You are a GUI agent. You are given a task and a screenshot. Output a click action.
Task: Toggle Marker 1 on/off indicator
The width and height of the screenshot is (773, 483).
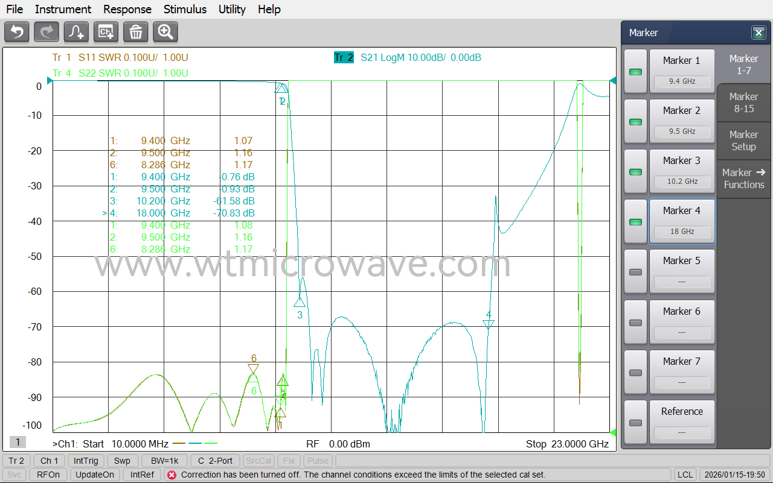coord(635,72)
